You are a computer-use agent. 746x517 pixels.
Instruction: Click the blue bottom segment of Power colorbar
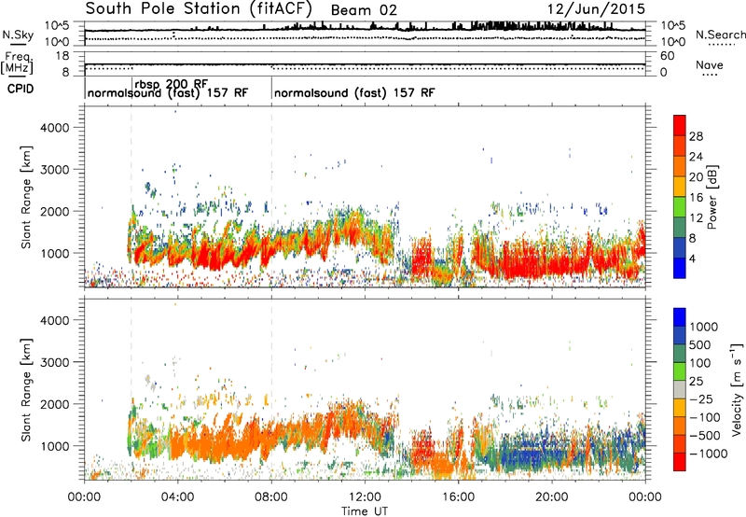[x=680, y=268]
